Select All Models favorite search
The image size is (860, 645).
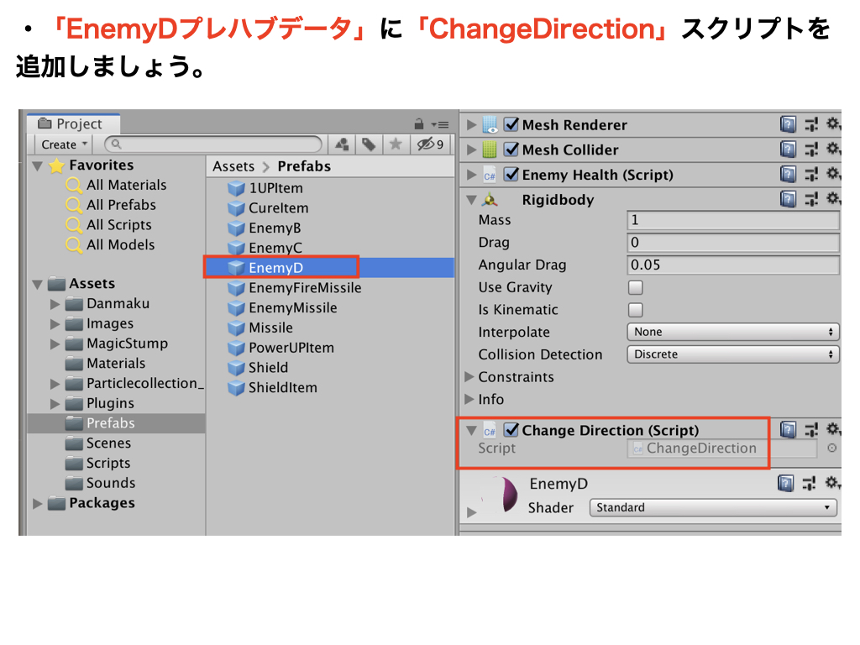(x=120, y=244)
